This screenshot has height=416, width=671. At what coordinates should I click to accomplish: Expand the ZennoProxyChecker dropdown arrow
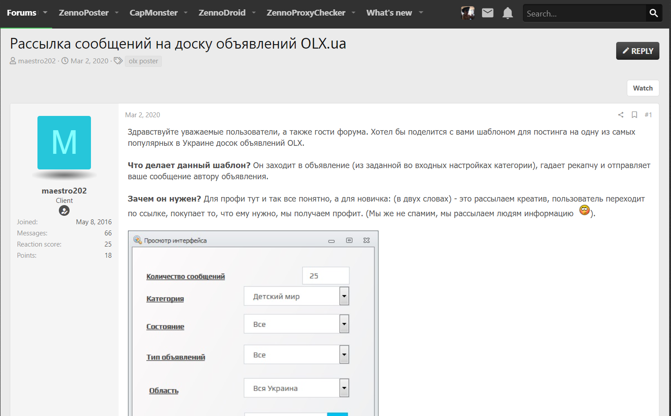click(354, 13)
